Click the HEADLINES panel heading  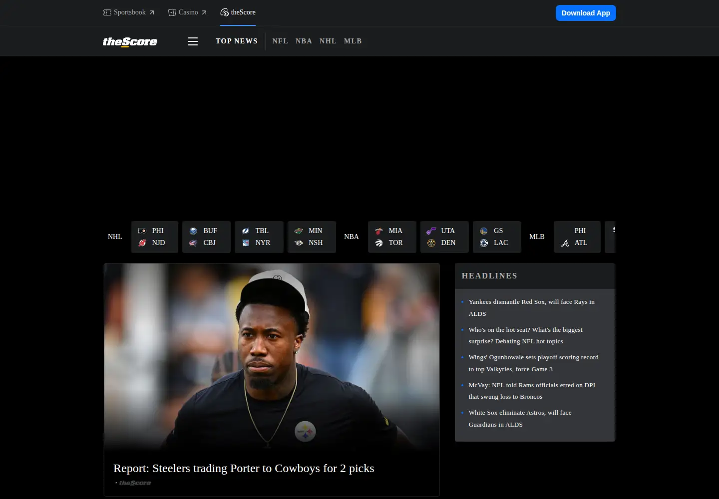coord(489,276)
